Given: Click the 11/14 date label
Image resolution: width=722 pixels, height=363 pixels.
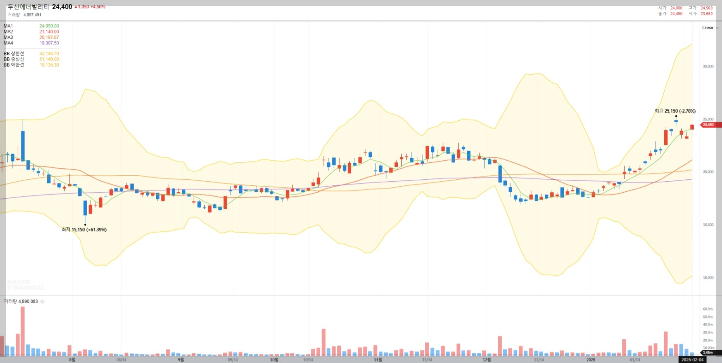Looking at the screenshot, I should [x=427, y=360].
